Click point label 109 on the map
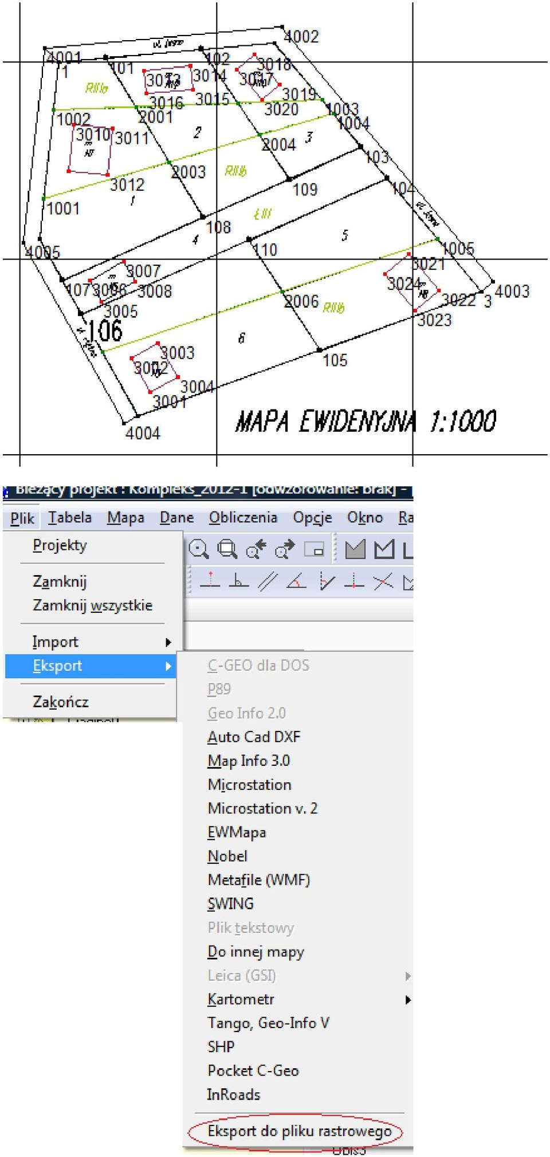The width and height of the screenshot is (550, 1157). click(305, 190)
